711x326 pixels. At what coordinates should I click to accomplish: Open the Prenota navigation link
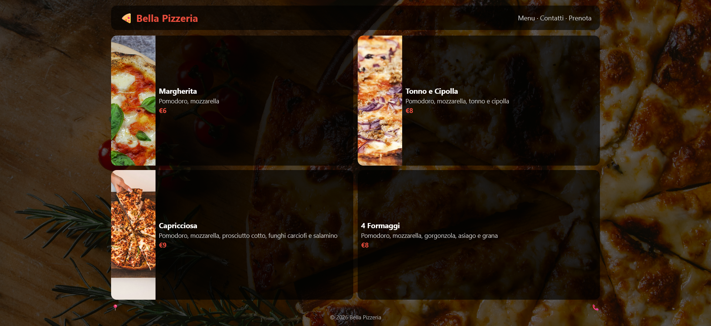pyautogui.click(x=580, y=18)
